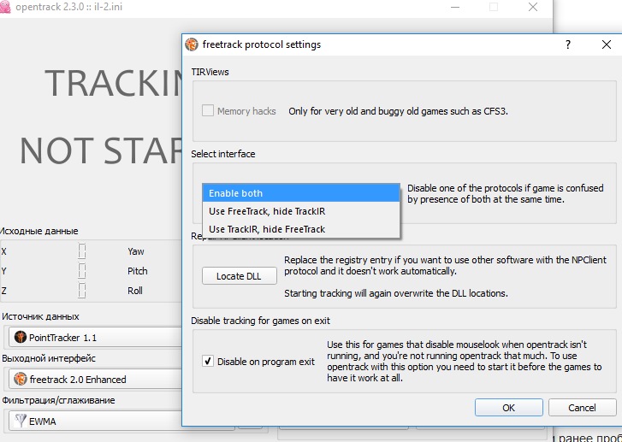This screenshot has width=622, height=442.
Task: Toggle the Memory hacks checkbox
Action: tap(208, 110)
